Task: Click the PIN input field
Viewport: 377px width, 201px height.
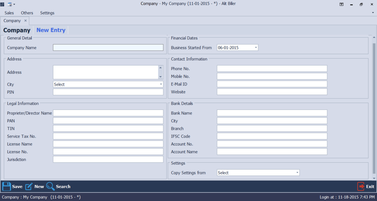Action: 108,92
